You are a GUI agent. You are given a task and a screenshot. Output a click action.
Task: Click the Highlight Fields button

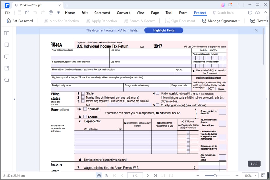click(164, 30)
